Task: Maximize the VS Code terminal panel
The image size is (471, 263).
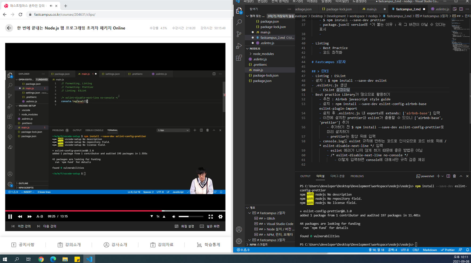Action: click(461, 176)
